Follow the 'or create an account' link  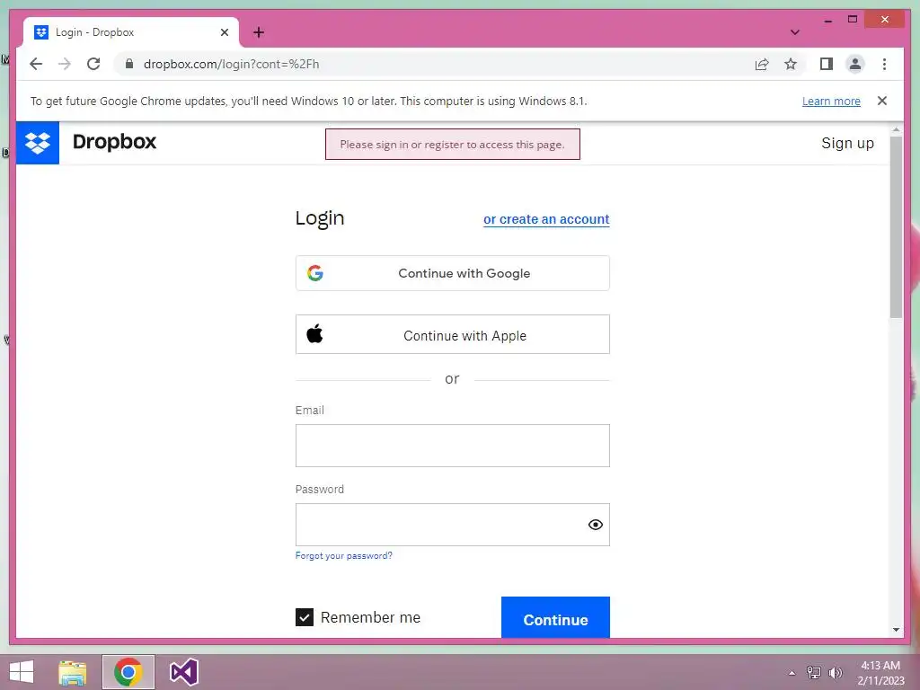click(x=546, y=219)
